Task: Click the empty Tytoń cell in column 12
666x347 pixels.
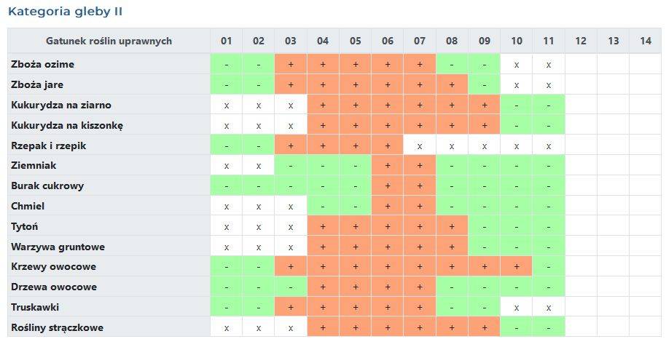Action: 581,226
